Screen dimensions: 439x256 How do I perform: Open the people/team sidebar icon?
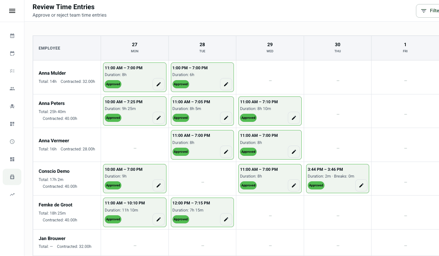[x=12, y=89]
